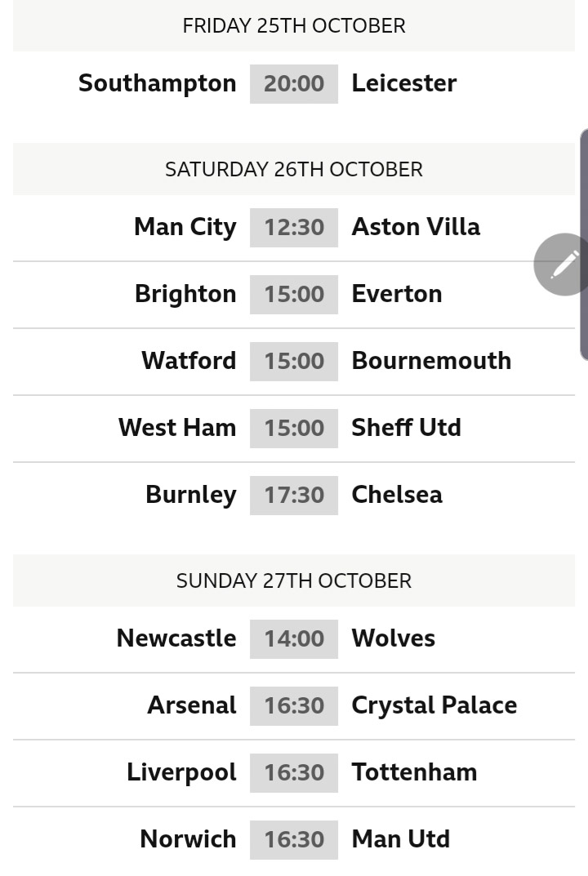Viewport: 588px width, 876px height.
Task: Tap the floating pencil edit icon
Action: pyautogui.click(x=562, y=265)
